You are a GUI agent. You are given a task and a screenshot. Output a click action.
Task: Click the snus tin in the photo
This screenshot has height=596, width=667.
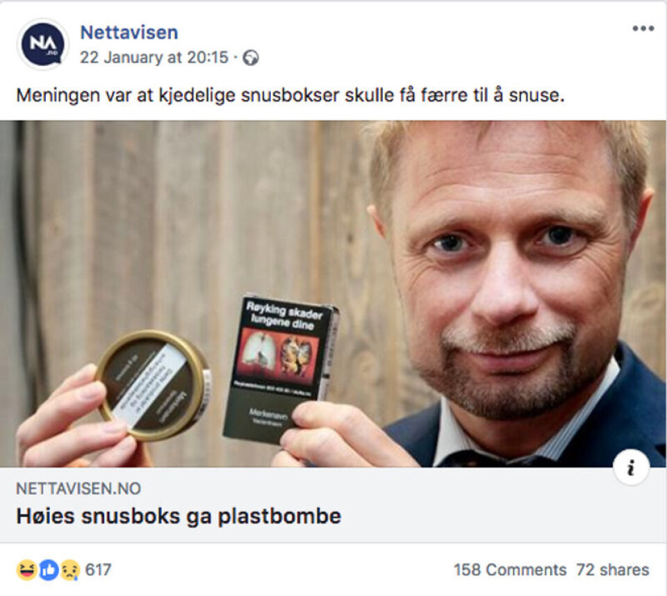pos(153,385)
